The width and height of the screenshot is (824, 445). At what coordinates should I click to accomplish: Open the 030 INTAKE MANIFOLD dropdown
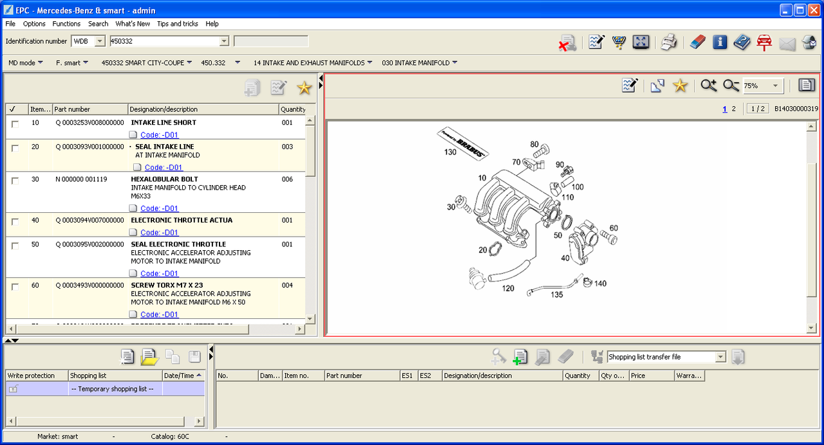pos(420,63)
